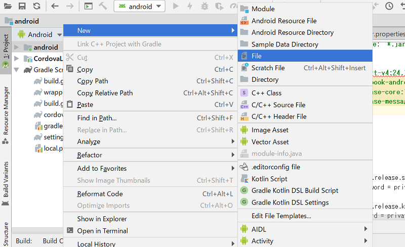Image resolution: width=405 pixels, height=247 pixels.
Task: Click the Debug bug icon in toolbar
Action: [x=205, y=6]
